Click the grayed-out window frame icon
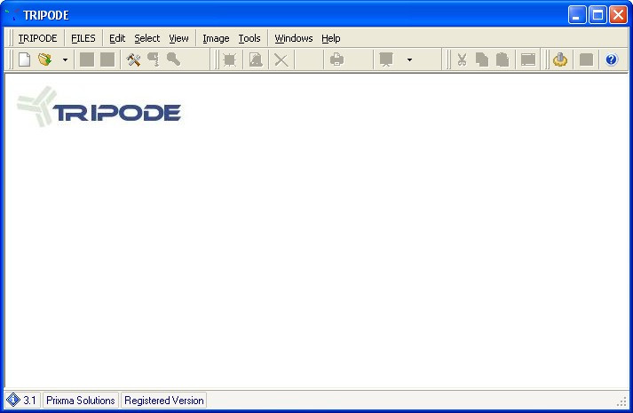This screenshot has height=413, width=633. [x=528, y=60]
